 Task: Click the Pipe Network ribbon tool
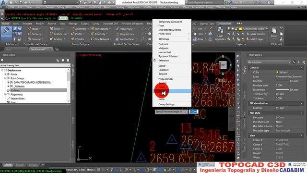pos(101,39)
